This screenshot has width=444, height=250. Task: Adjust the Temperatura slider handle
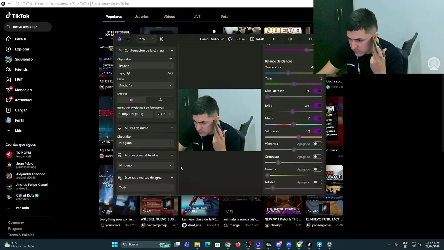288,73
